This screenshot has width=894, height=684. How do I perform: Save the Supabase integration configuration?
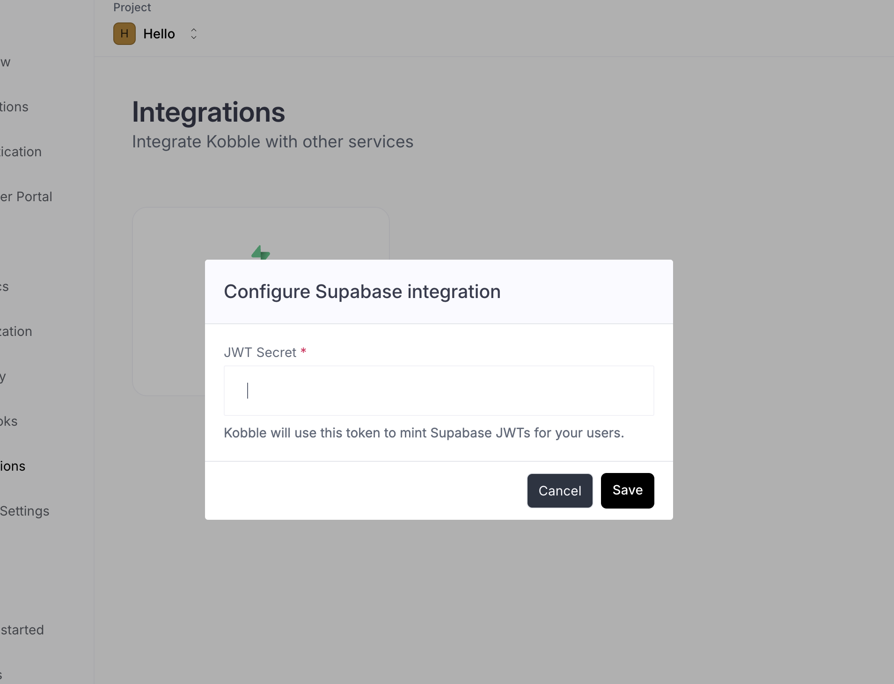point(627,490)
